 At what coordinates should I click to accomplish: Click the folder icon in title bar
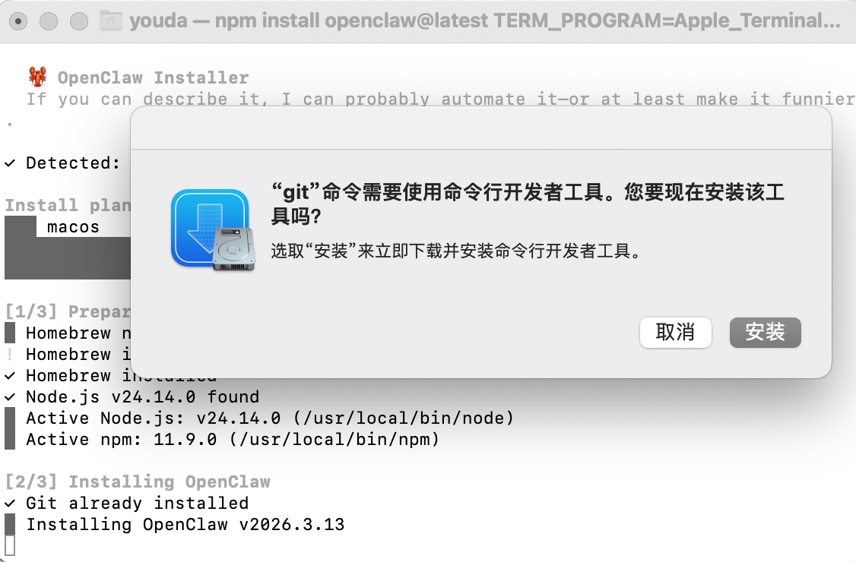(x=111, y=21)
